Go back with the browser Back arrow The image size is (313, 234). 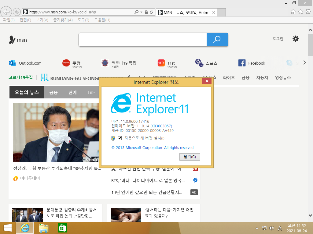[x=6, y=12]
